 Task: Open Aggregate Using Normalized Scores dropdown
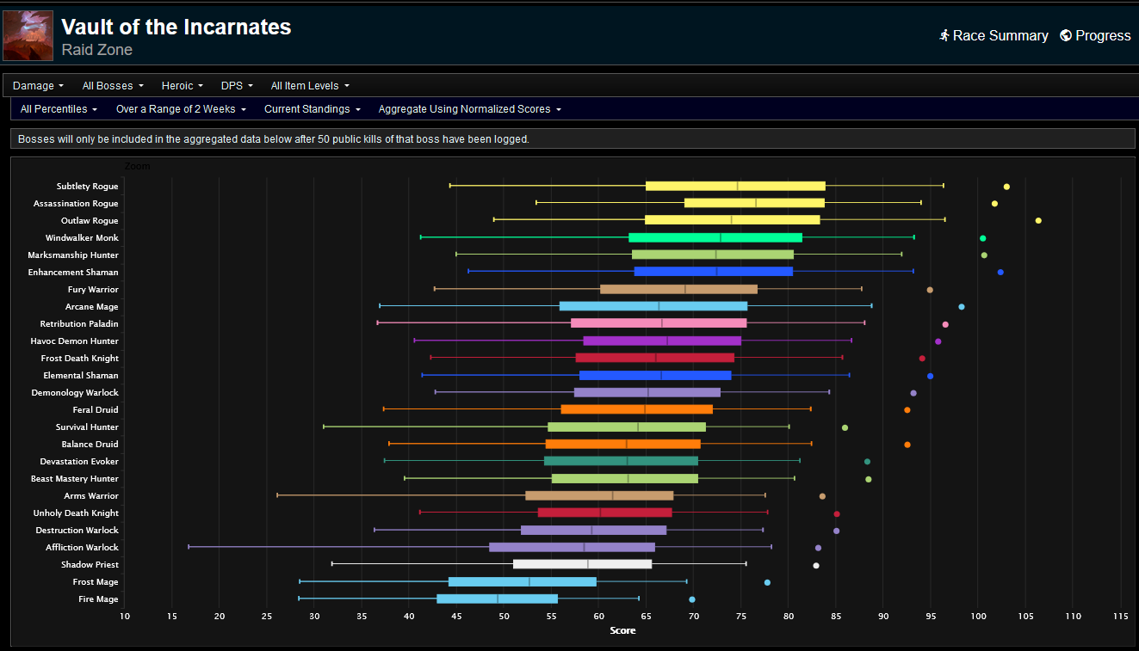[469, 109]
